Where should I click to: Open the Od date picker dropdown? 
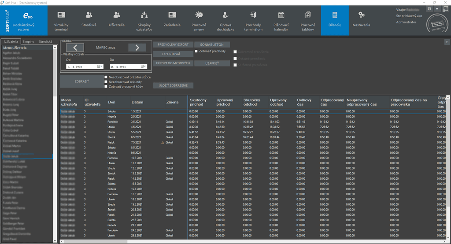pos(100,67)
